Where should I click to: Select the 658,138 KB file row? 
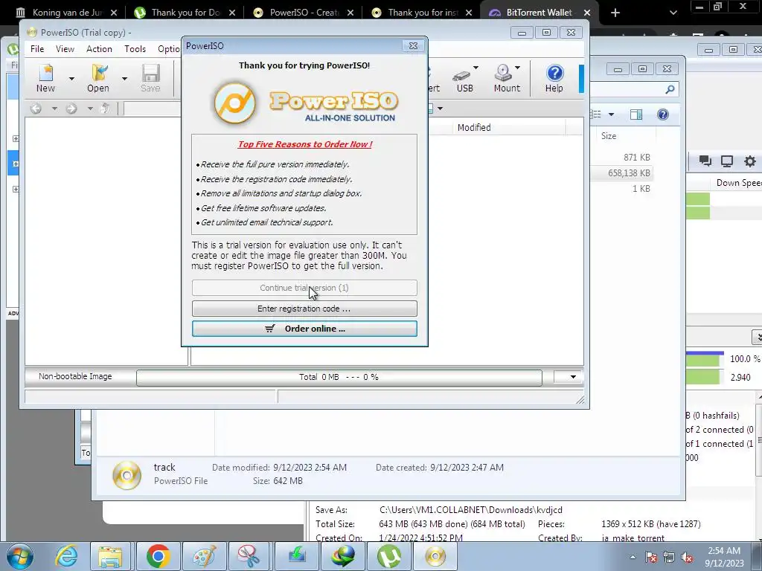pos(622,172)
